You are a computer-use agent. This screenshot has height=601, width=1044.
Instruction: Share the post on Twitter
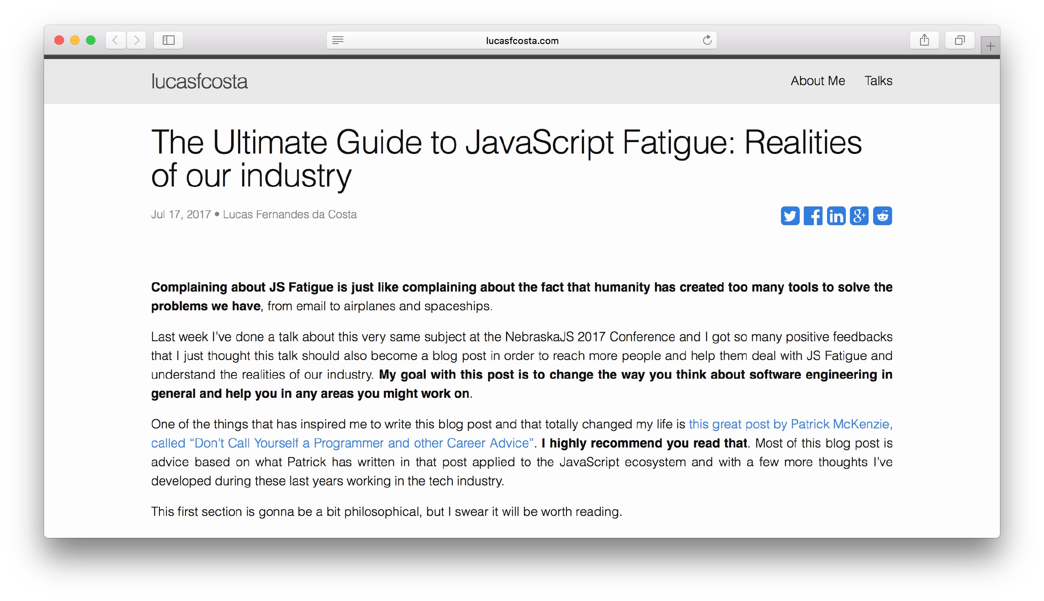pos(790,216)
